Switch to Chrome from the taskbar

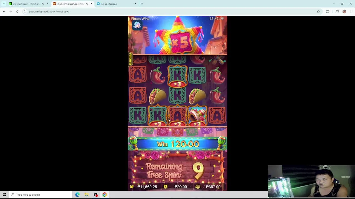click(x=105, y=195)
